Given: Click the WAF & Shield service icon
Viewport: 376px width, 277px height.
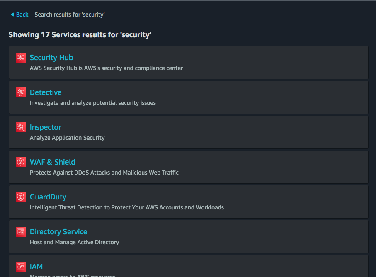Looking at the screenshot, I should [x=21, y=162].
